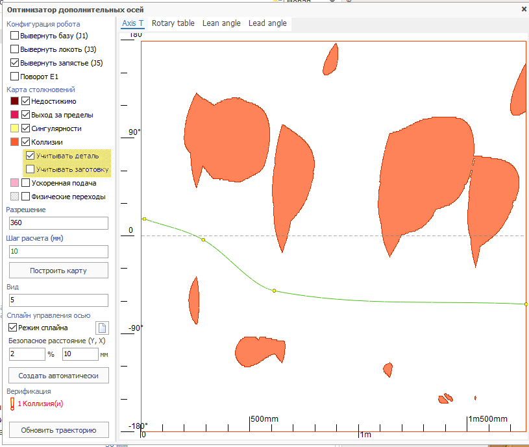The width and height of the screenshot is (529, 447).
Task: Click the pink Ускоренная подача swatch
Action: tap(14, 183)
